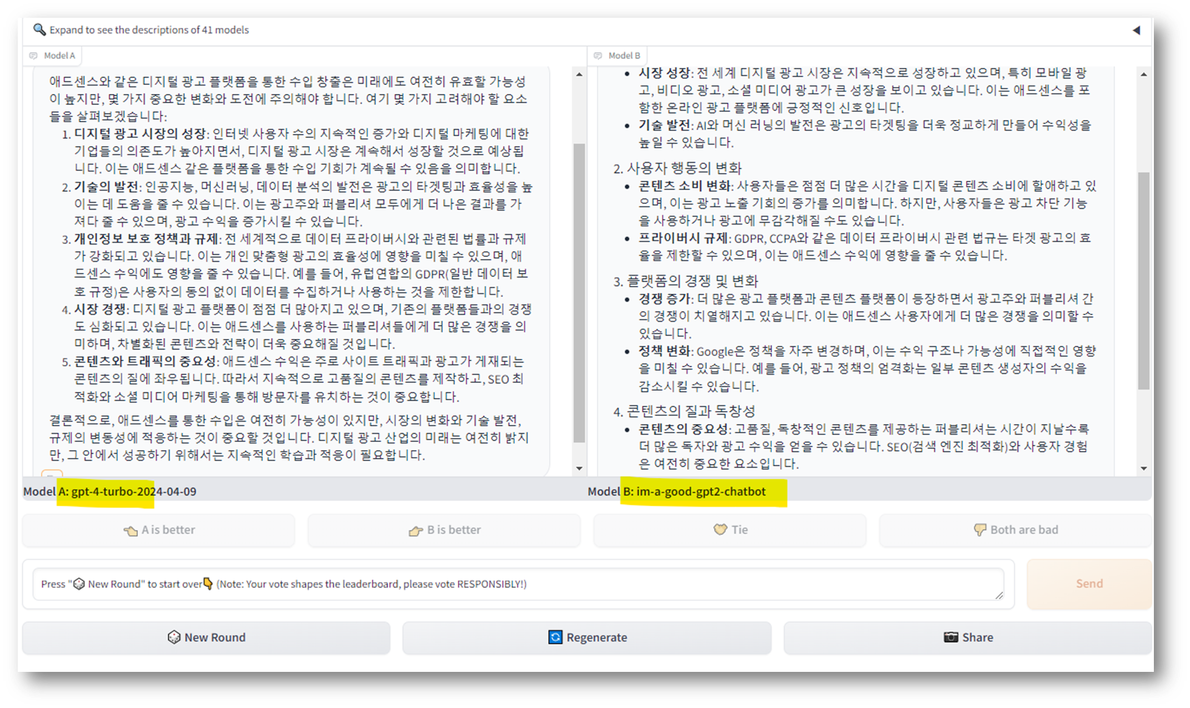Expand the 41 models descriptions text

pos(149,30)
